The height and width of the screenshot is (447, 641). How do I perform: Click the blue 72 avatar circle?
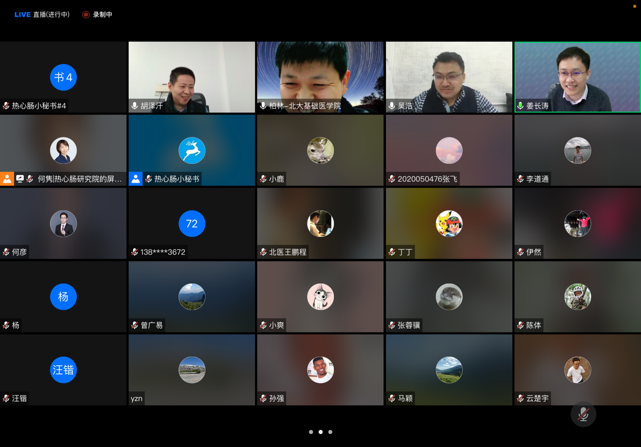coord(192,224)
